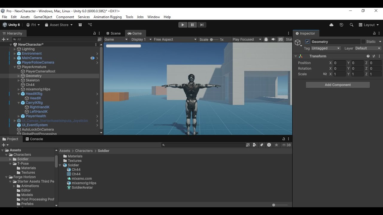Open the Undo History icon
This screenshot has width=383, height=215.
[x=341, y=25]
